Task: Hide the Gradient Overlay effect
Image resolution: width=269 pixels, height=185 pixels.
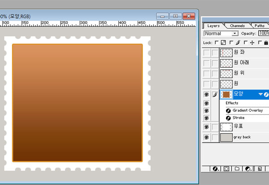Action: 206,111
